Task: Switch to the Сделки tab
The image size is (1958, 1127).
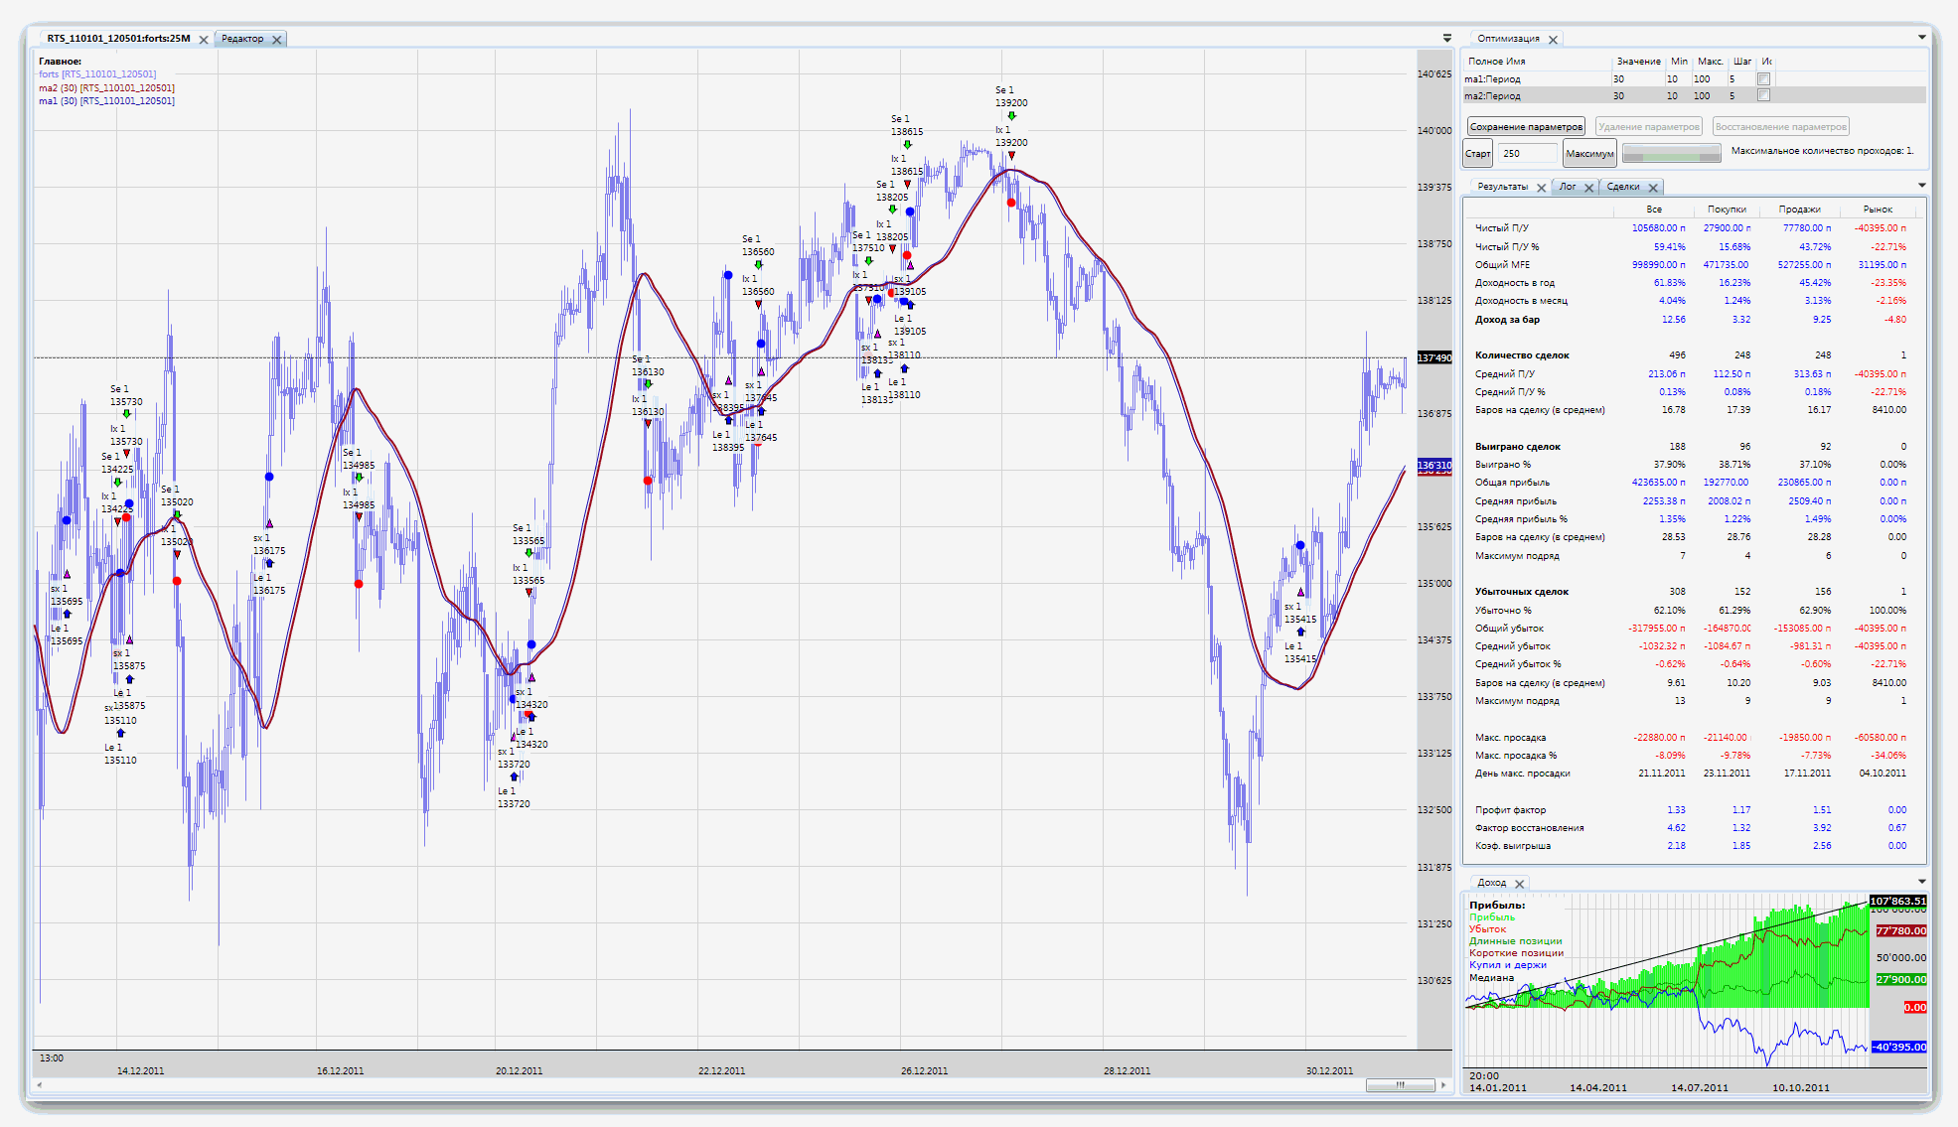Action: [1623, 187]
